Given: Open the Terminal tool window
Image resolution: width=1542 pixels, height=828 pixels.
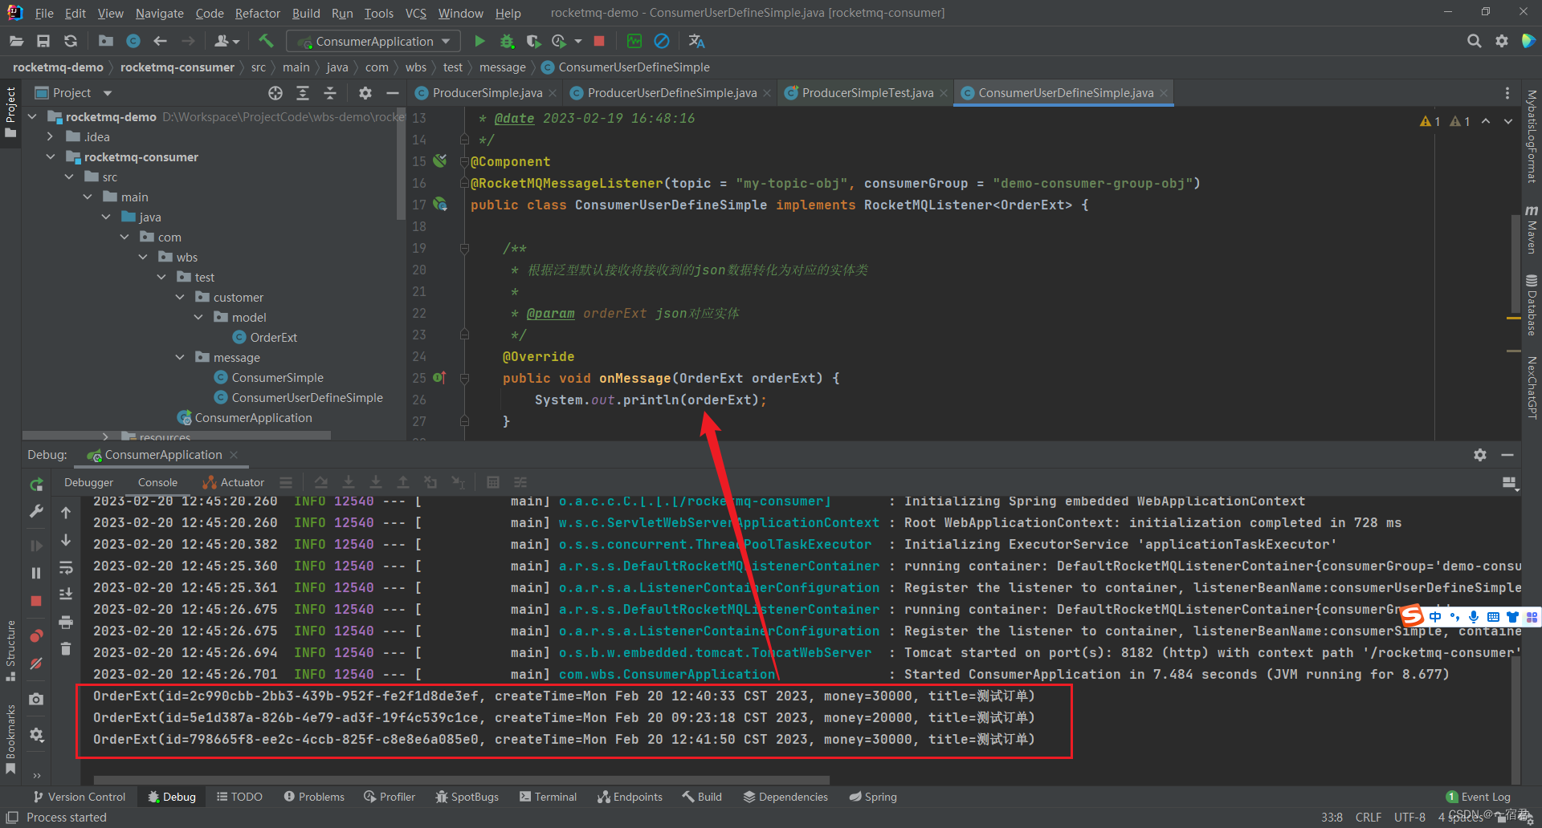Looking at the screenshot, I should point(548,797).
